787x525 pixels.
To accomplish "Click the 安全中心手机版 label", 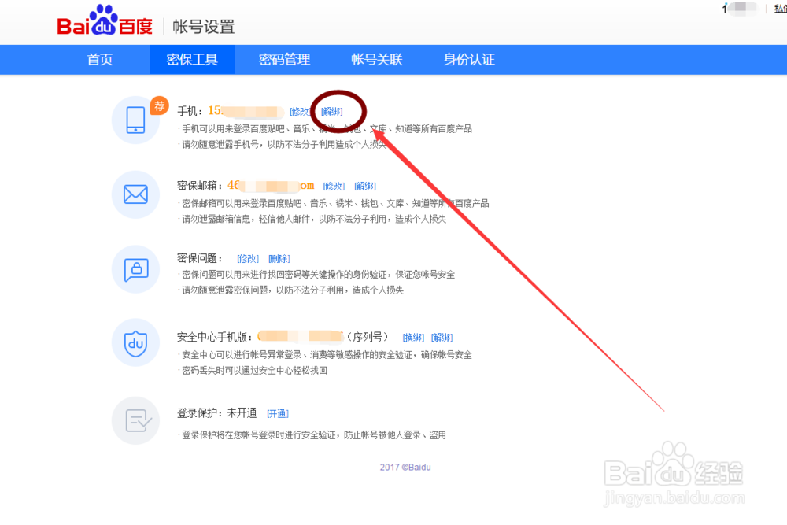I will [214, 337].
